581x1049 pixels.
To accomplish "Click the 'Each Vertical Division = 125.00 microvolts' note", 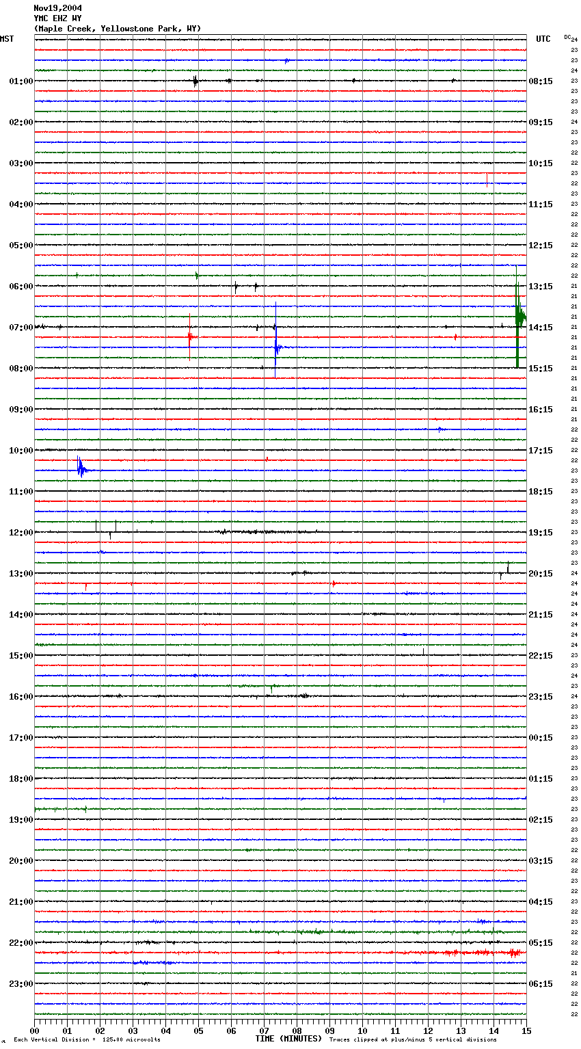I will [x=87, y=1040].
